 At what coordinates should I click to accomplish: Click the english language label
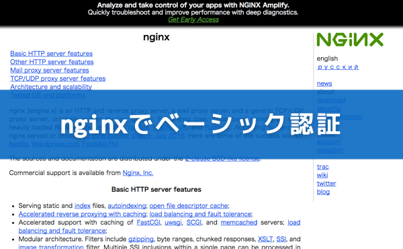click(327, 59)
